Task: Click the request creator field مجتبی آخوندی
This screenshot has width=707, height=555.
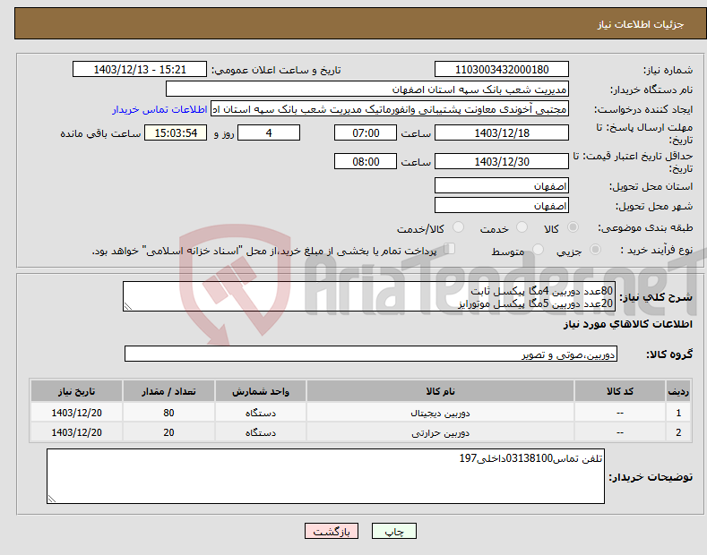Action: coord(390,109)
